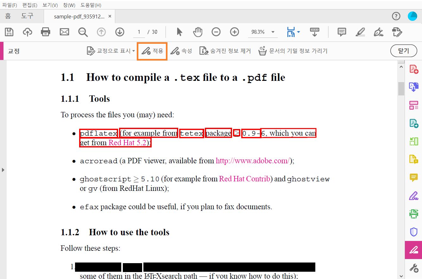The width and height of the screenshot is (422, 279).
Task: Open the help question mark icon
Action: [x=396, y=16]
